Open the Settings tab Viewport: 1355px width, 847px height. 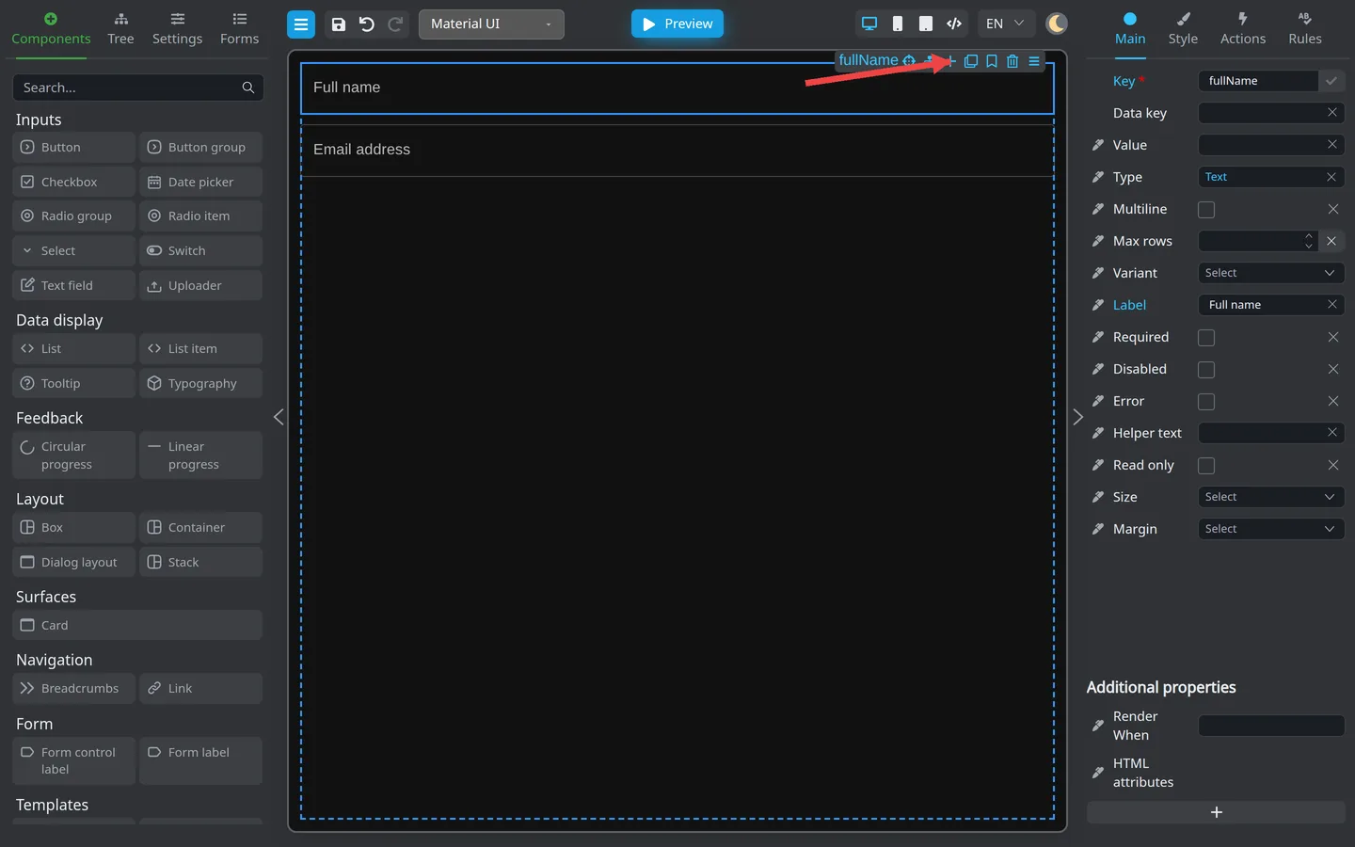177,29
